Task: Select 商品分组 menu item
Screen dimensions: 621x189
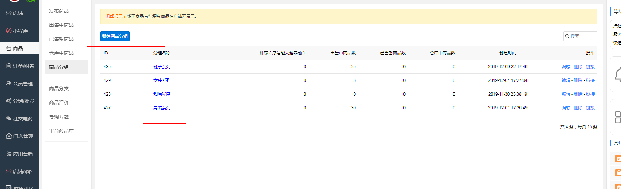Action: pos(66,67)
